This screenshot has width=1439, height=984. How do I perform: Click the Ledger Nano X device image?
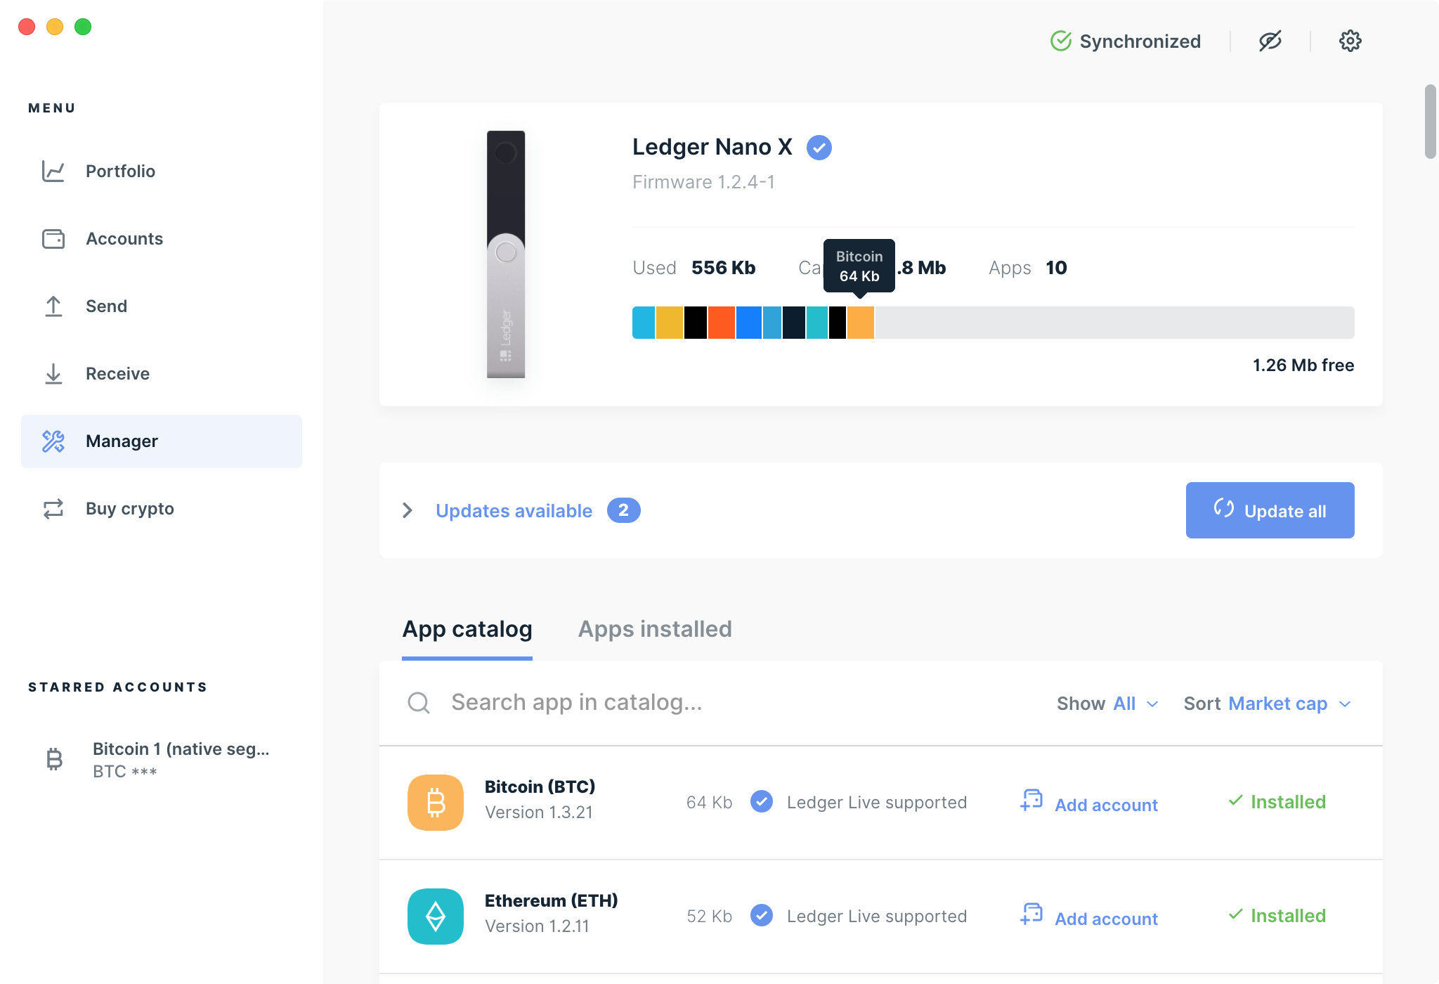tap(506, 254)
